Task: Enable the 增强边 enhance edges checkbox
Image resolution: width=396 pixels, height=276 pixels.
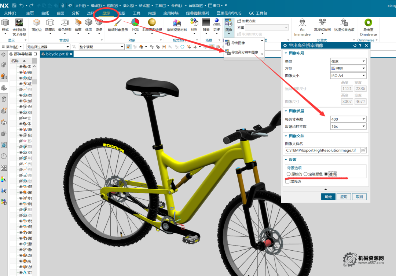Action: (x=288, y=181)
